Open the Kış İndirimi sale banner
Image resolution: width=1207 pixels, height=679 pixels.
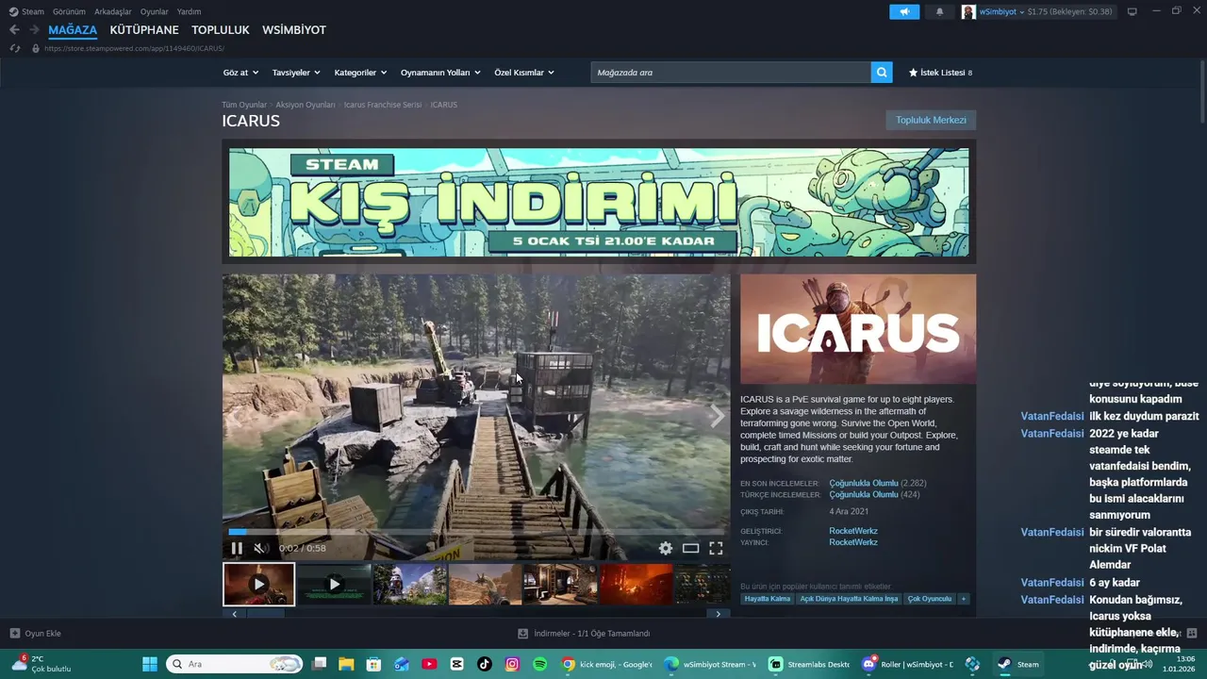coord(599,202)
